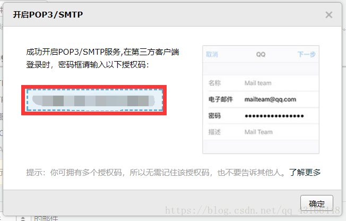346x221 pixels.
Task: Click 下一步 in the example image
Action: pyautogui.click(x=306, y=54)
